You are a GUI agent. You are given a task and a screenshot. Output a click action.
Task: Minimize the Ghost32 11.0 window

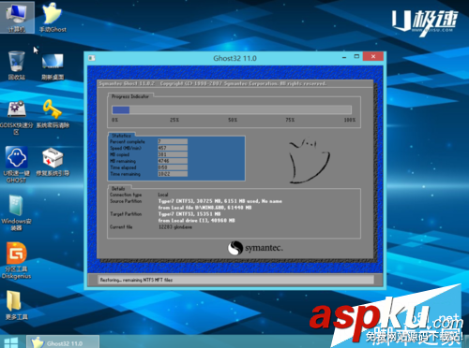pos(344,57)
